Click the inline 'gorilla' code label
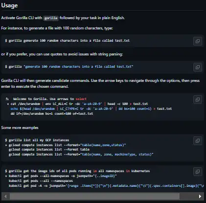This screenshot has height=203, width=206. [x=51, y=18]
